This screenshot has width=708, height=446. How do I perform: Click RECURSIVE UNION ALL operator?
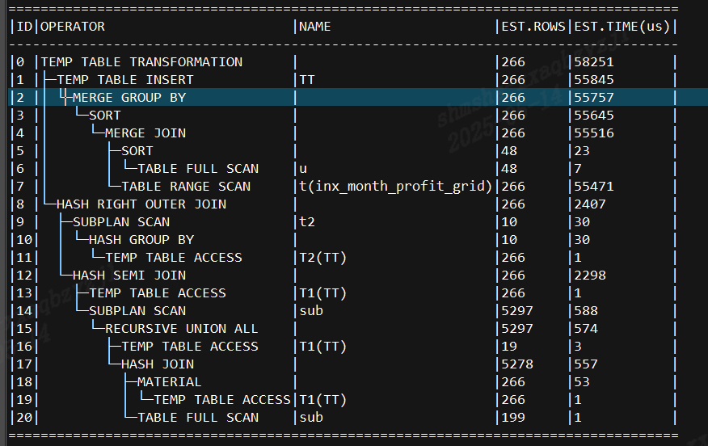pos(182,329)
